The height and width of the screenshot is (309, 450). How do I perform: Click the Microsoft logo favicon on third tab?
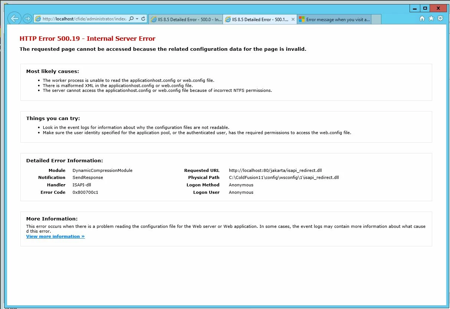click(x=302, y=20)
